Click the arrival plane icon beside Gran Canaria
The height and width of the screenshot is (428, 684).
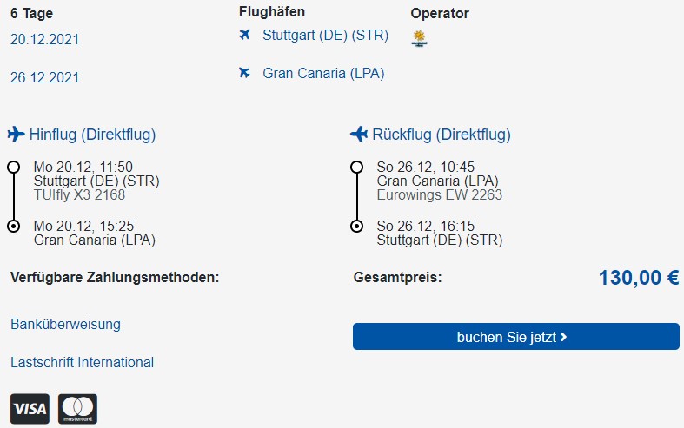[245, 73]
